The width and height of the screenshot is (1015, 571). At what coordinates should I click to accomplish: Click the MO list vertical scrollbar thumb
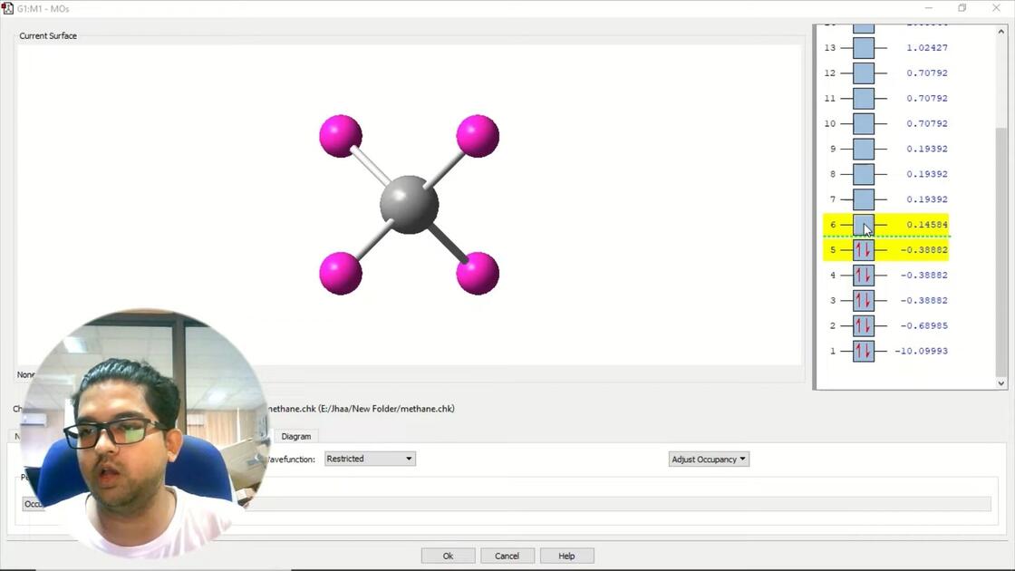1001,251
